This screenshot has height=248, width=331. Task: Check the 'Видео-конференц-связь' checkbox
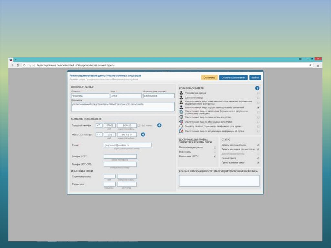[215, 147]
